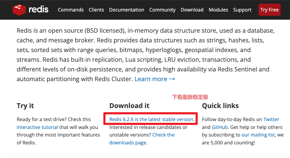Screen dimensions: 290x158
Task: Click our mailing list link
Action: click(258, 135)
